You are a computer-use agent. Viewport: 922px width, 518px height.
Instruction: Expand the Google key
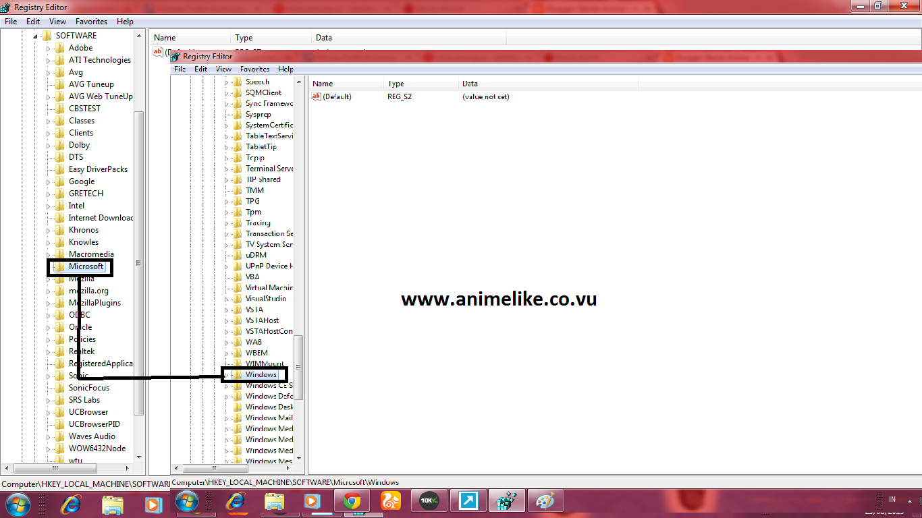pos(48,181)
